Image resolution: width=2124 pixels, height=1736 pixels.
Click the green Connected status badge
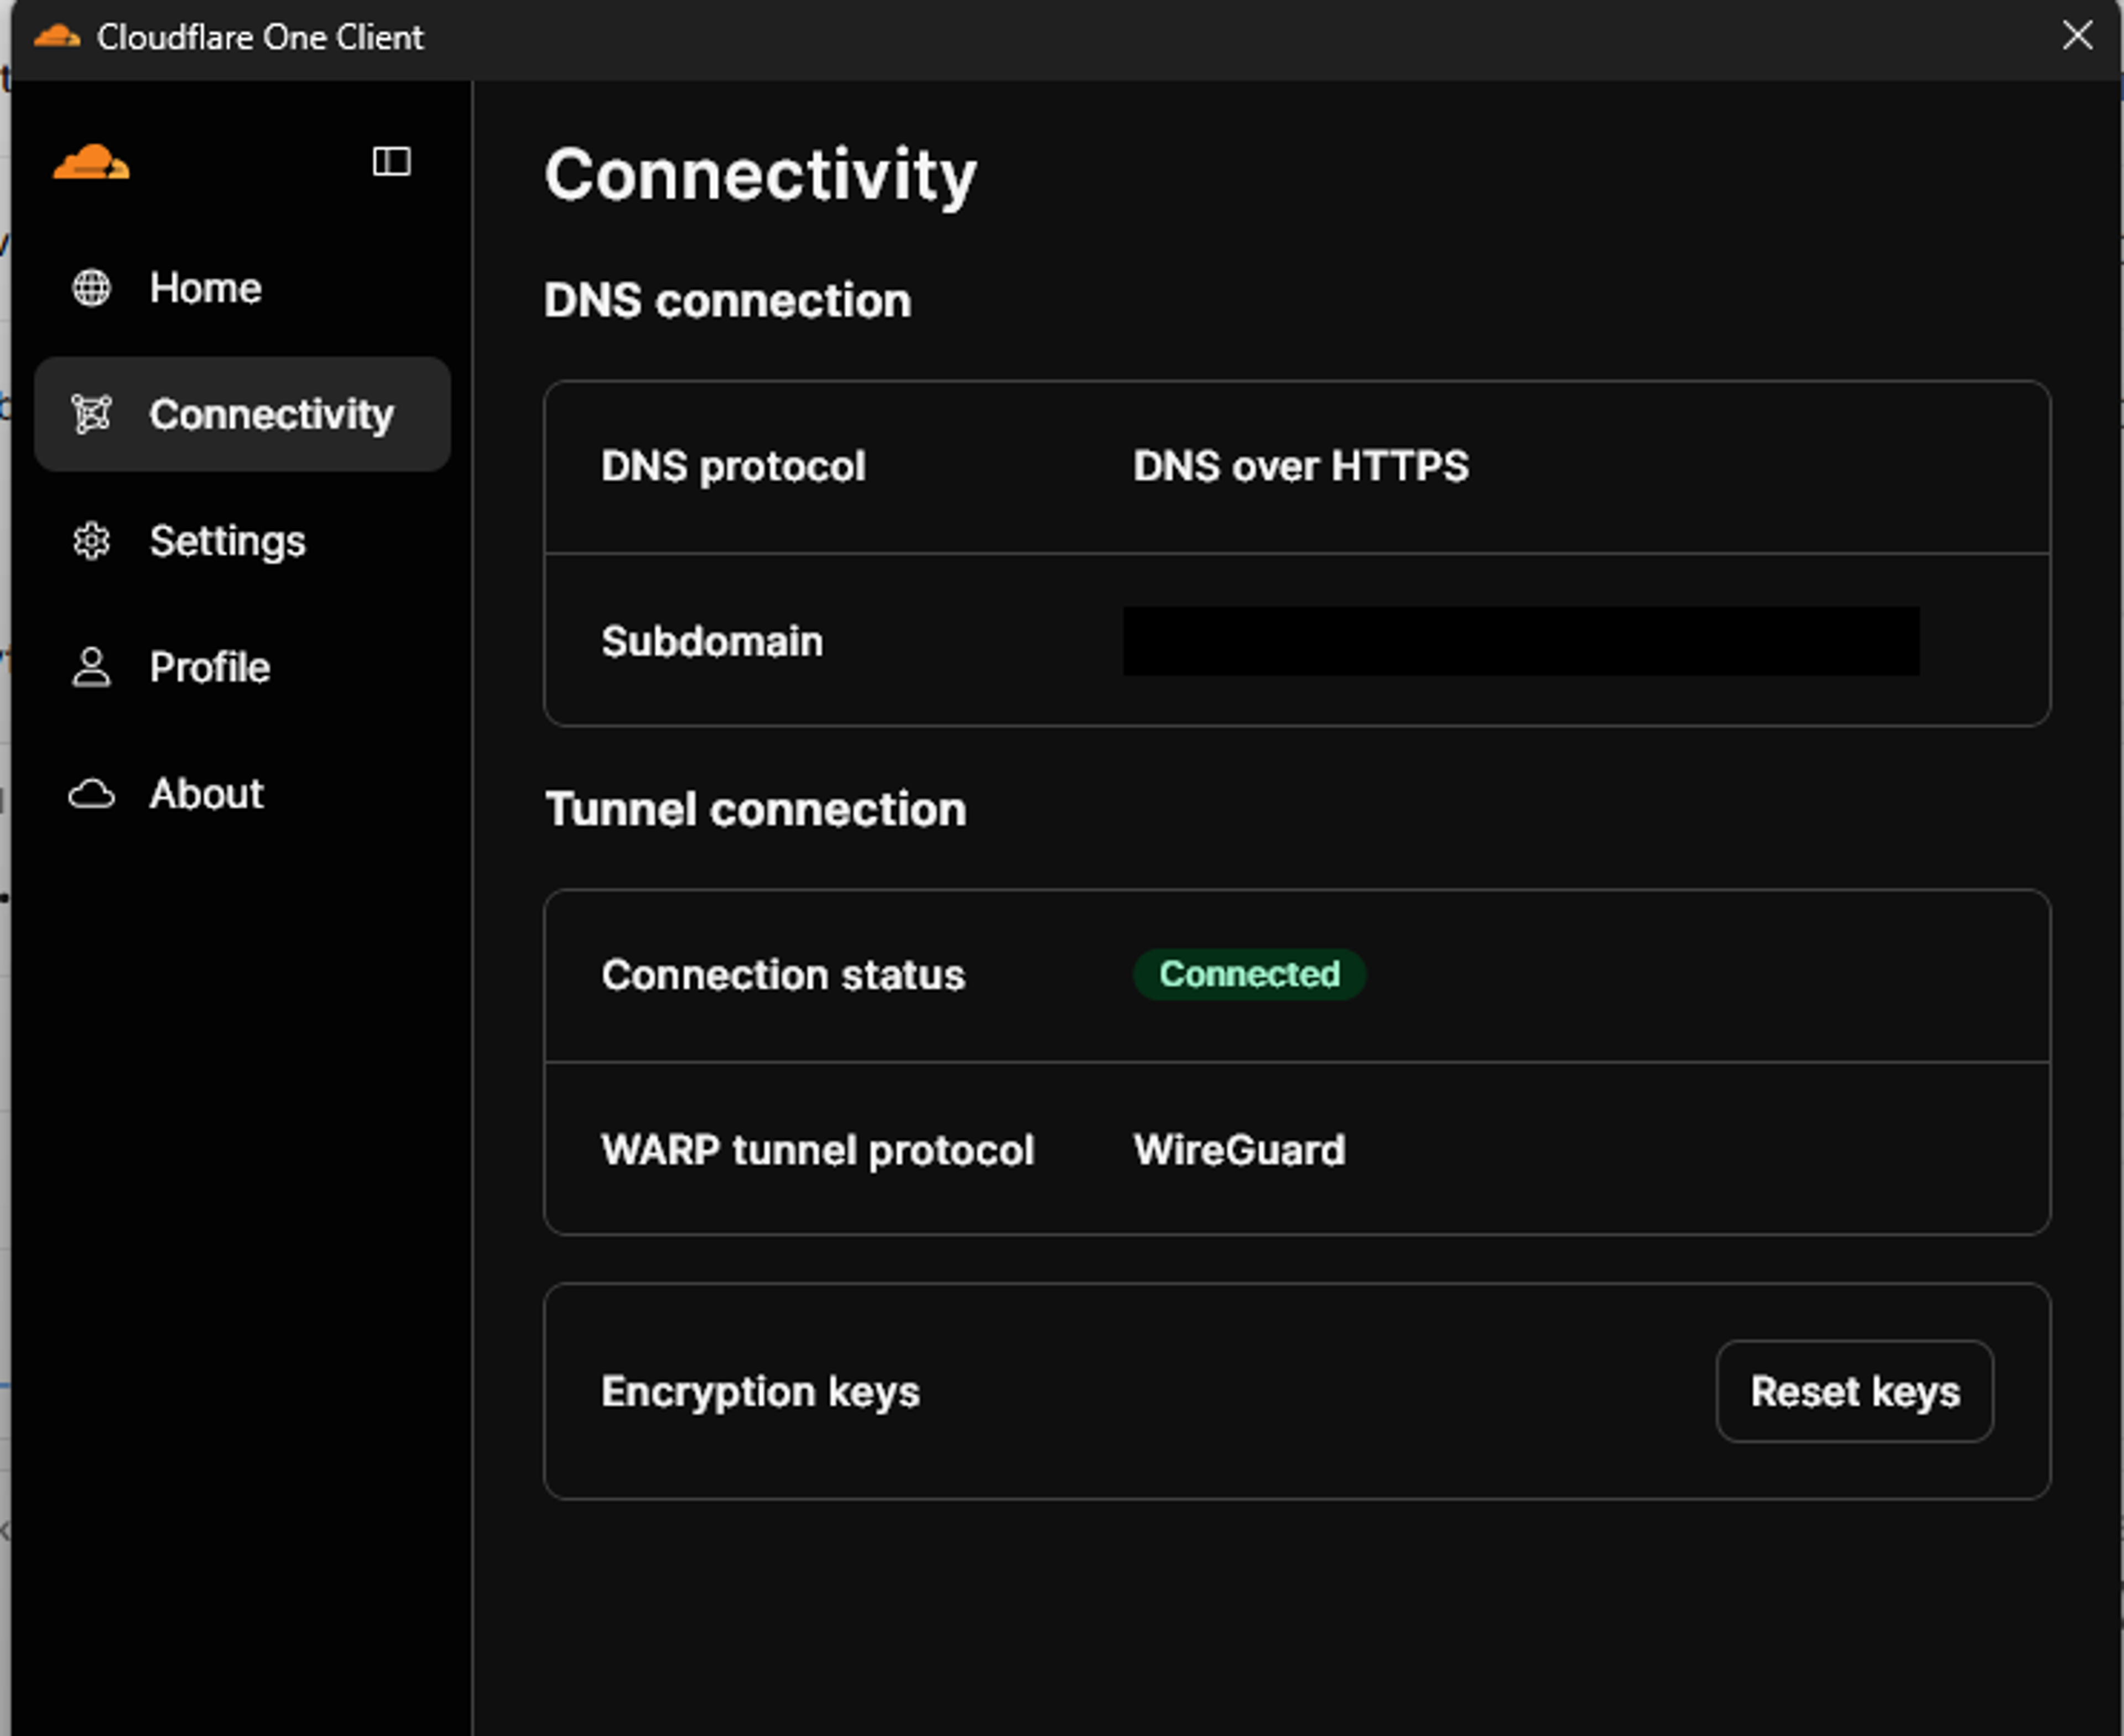click(x=1249, y=974)
